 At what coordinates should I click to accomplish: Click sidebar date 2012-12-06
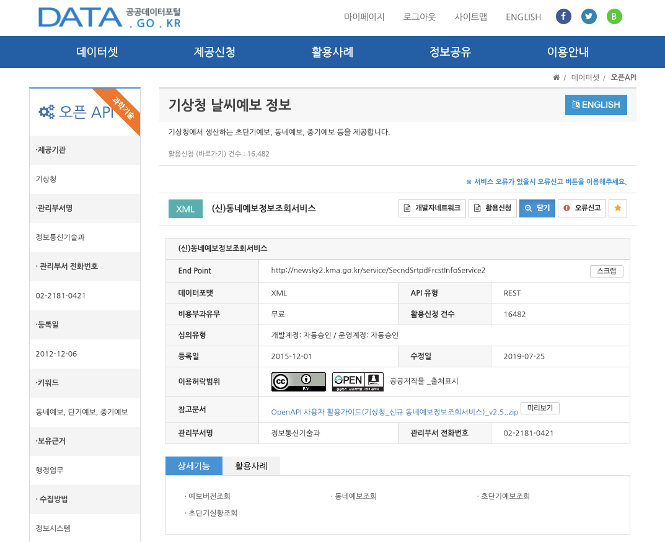click(56, 354)
